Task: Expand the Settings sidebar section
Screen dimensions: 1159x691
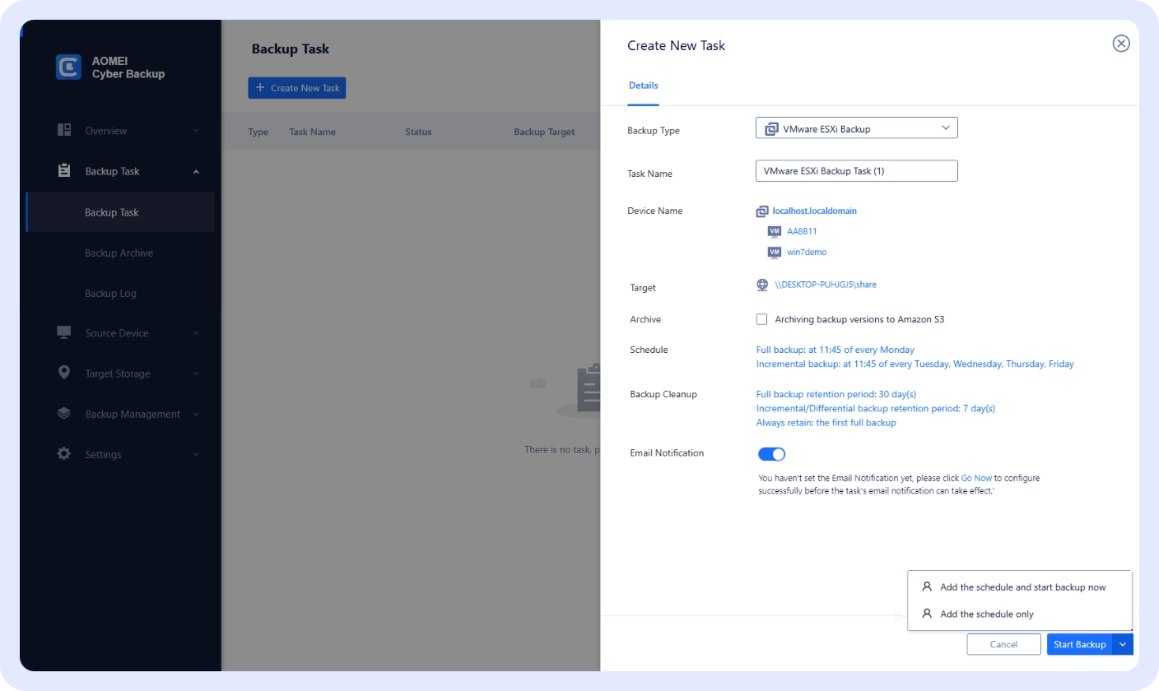Action: click(196, 454)
